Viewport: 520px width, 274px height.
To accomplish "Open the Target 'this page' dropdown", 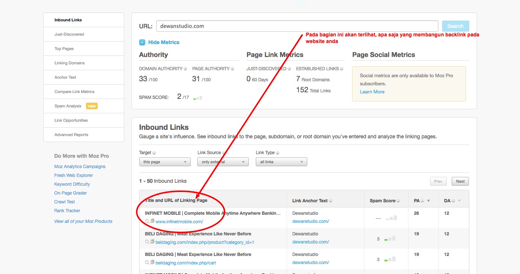I will pos(165,162).
